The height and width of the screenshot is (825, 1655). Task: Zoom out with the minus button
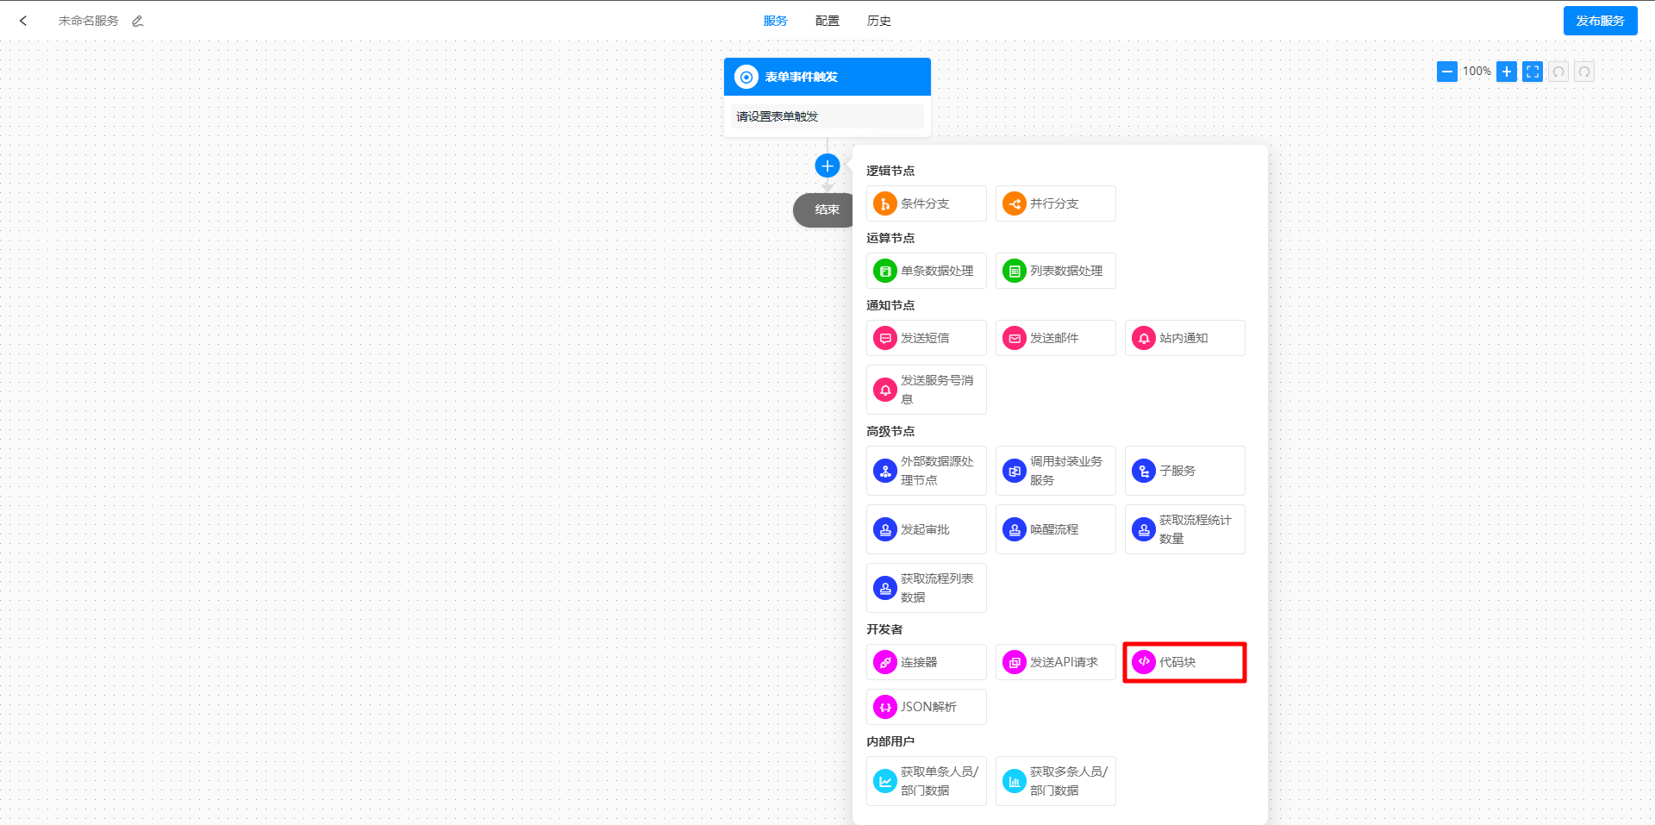tap(1446, 72)
